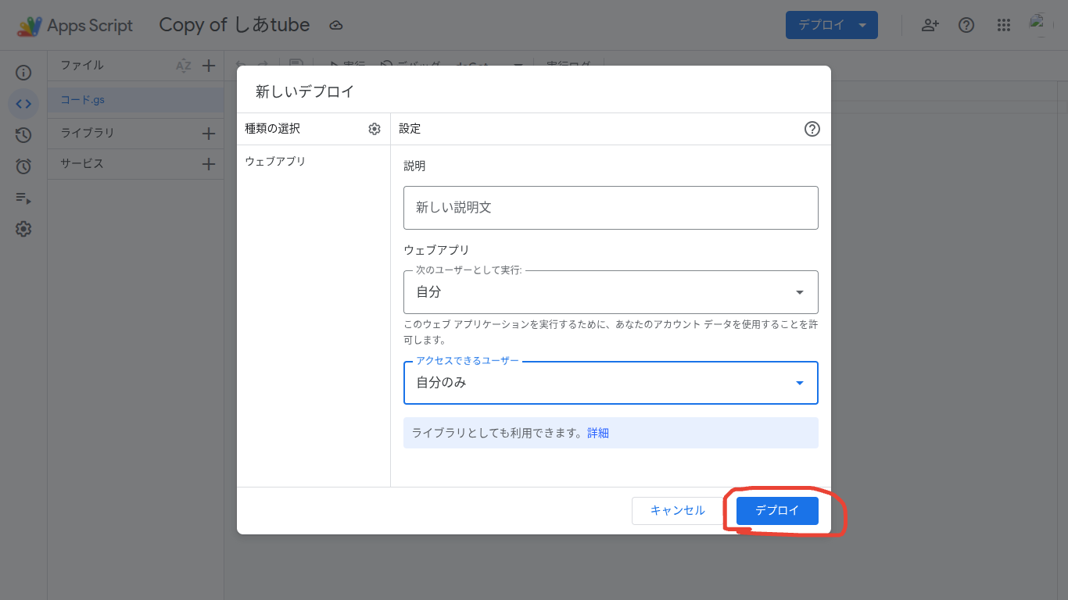Viewport: 1068px width, 600px height.
Task: Sort files alphabetically with AZ icon
Action: tap(183, 66)
